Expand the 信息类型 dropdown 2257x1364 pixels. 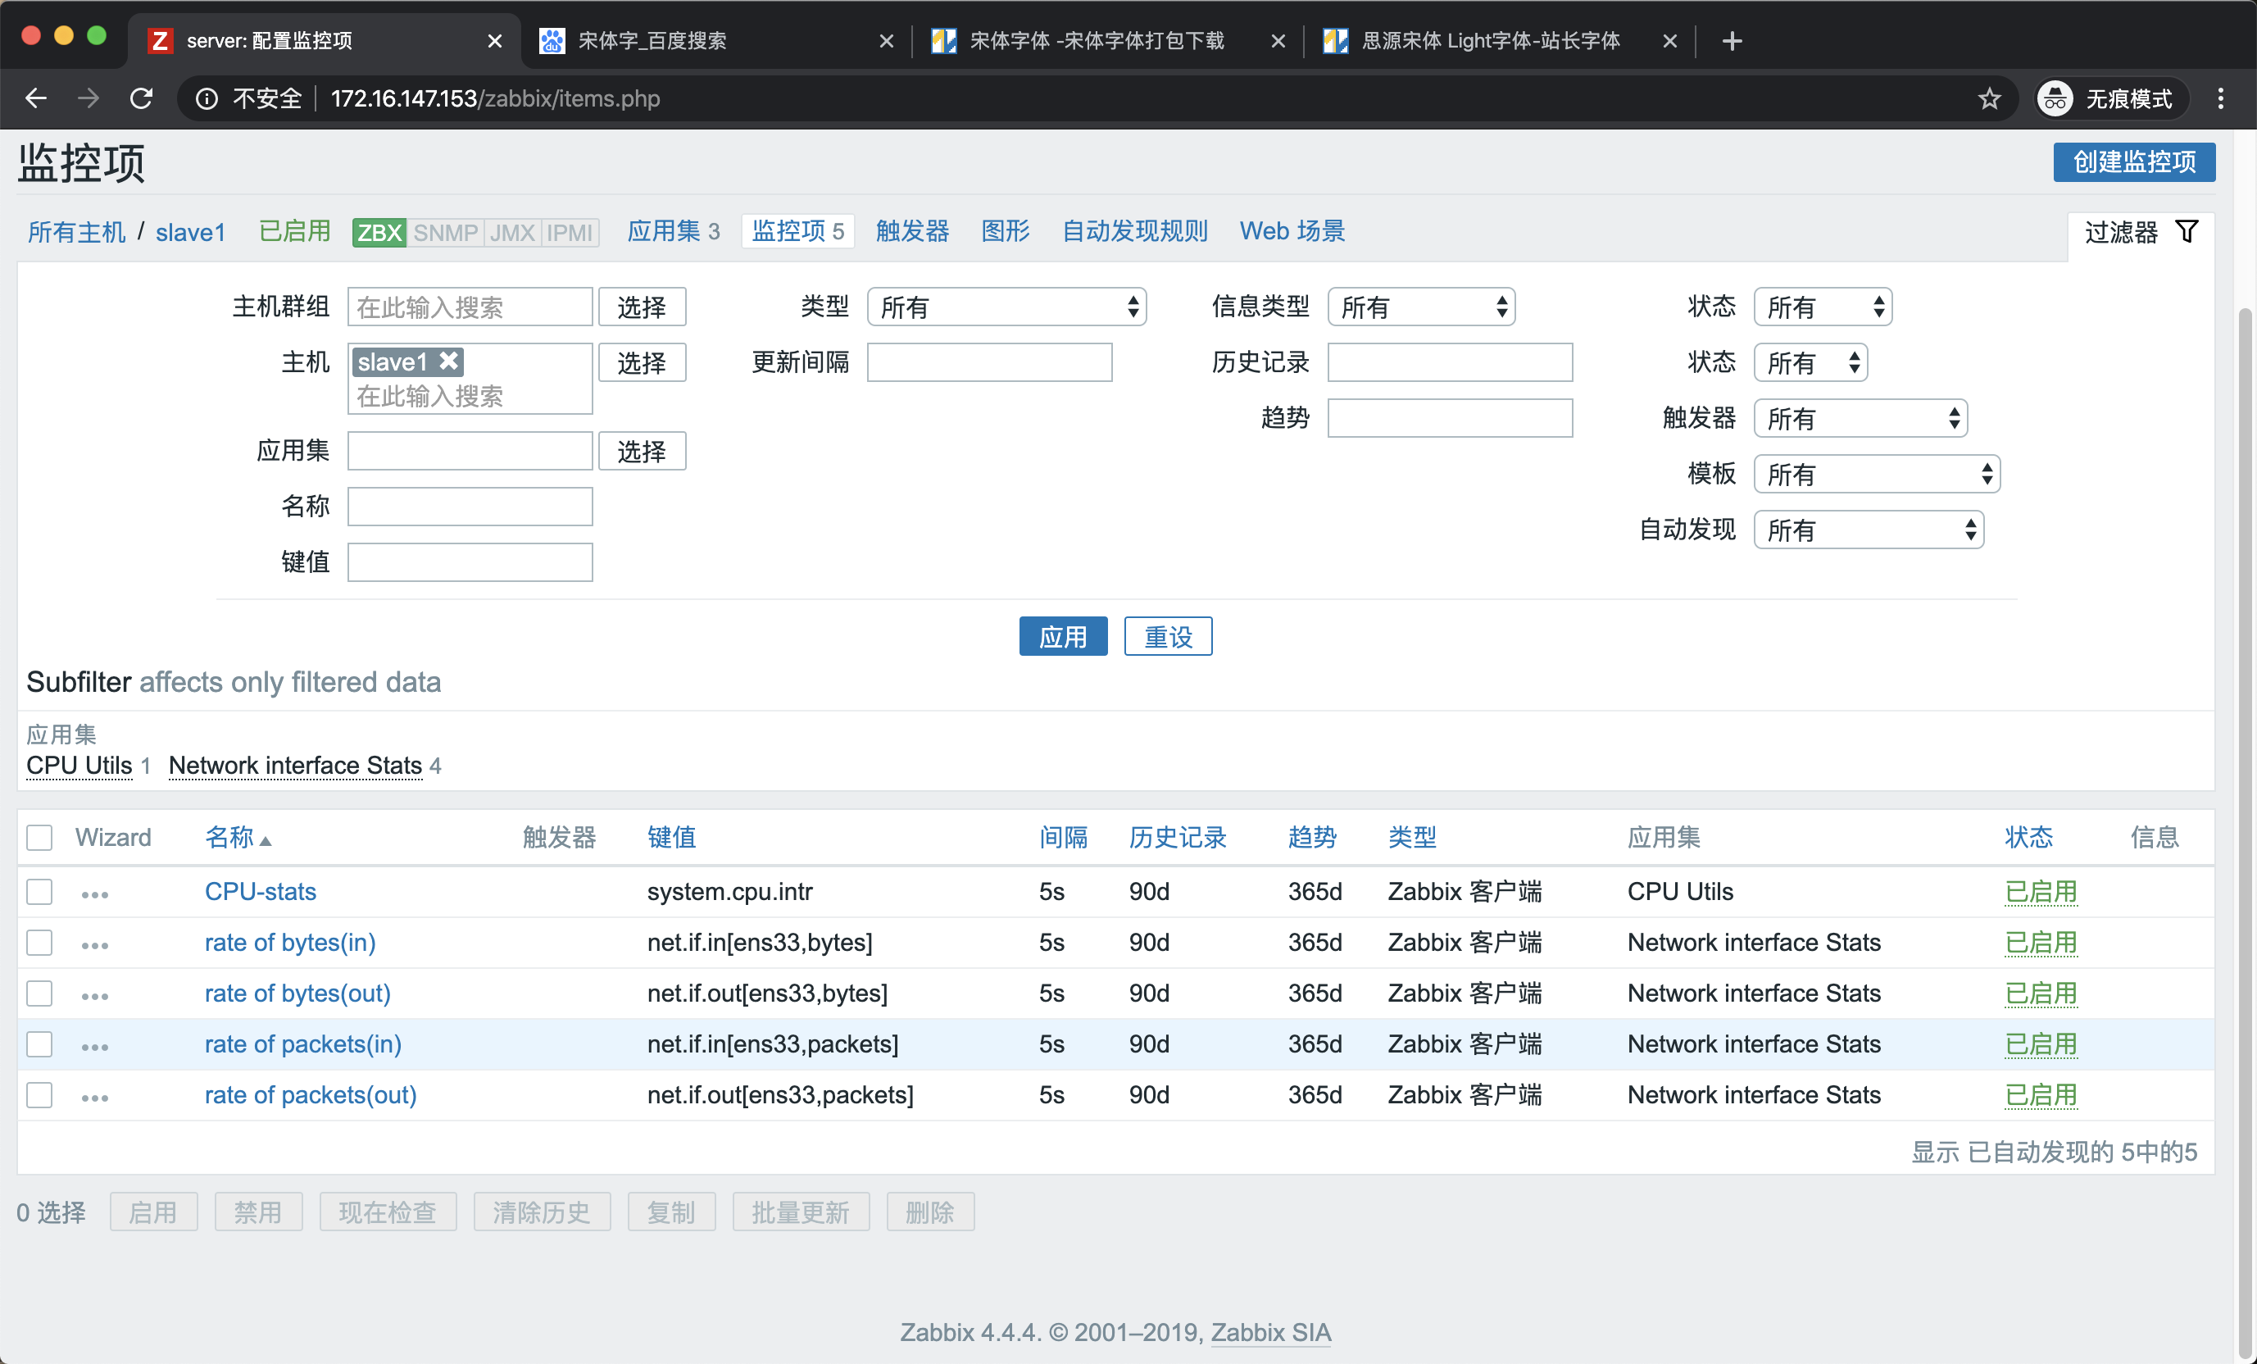pos(1421,307)
